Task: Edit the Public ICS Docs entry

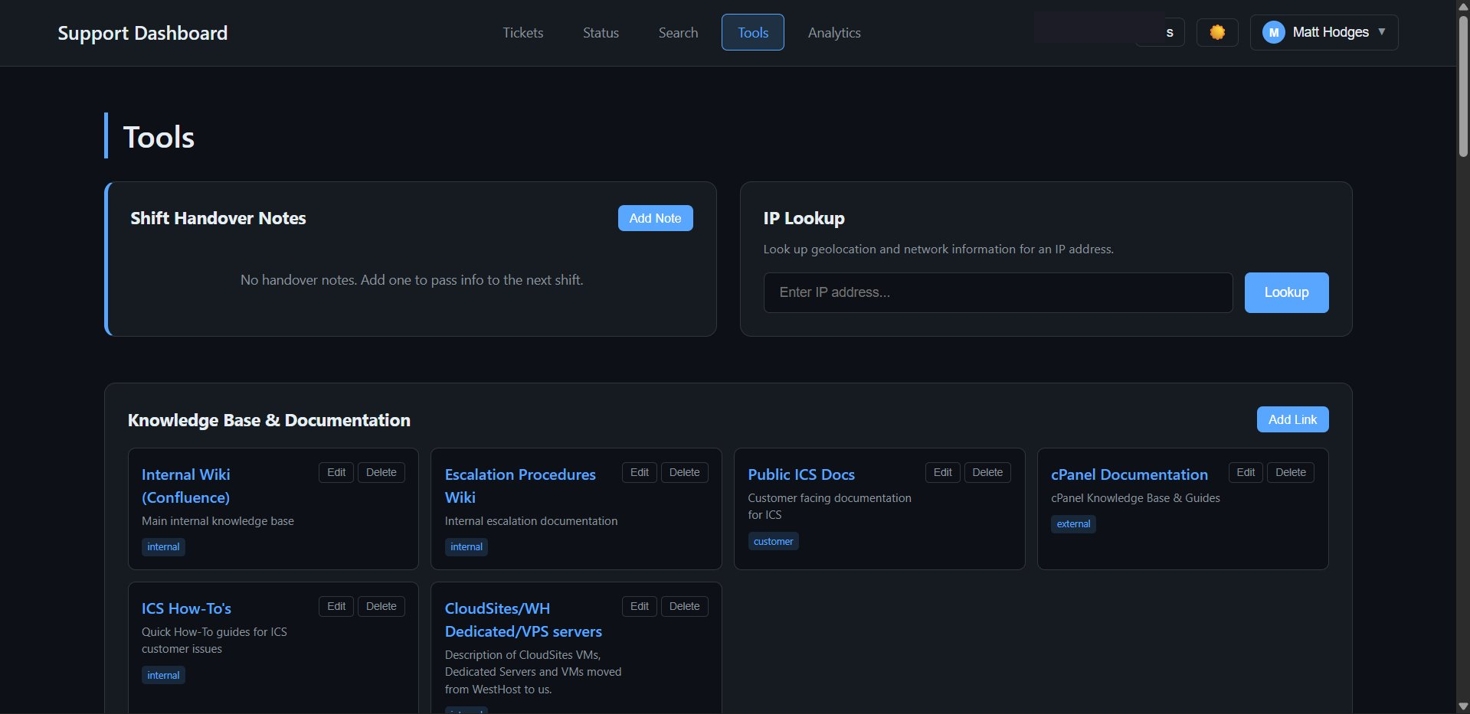Action: coord(942,472)
